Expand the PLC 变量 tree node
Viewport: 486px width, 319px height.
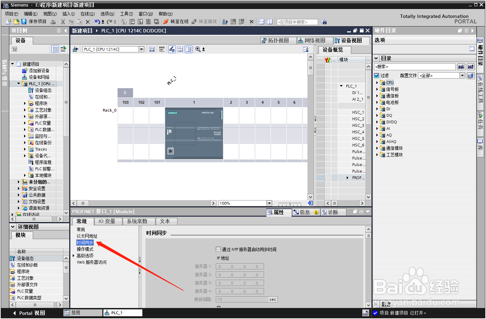point(25,123)
